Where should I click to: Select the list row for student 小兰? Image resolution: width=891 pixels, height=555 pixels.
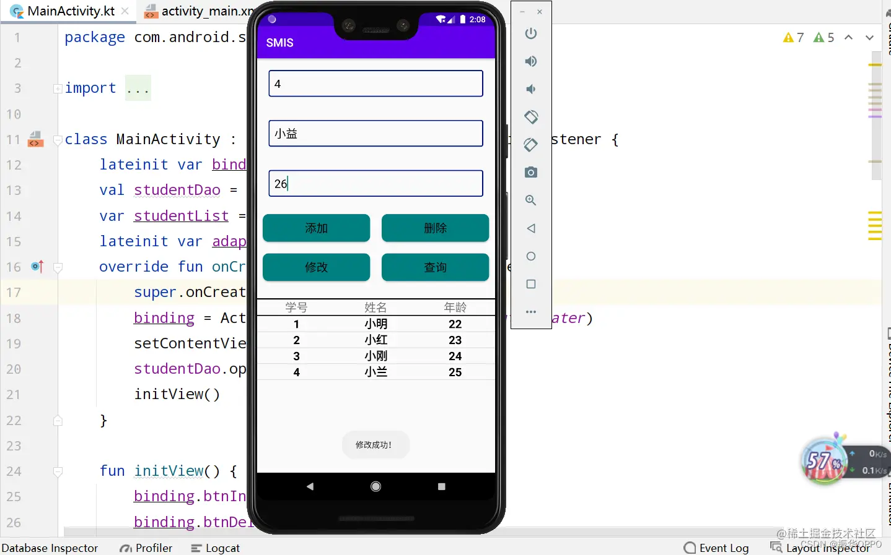point(375,372)
